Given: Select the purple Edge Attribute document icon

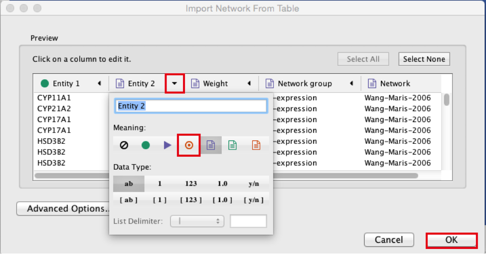Looking at the screenshot, I should [211, 145].
